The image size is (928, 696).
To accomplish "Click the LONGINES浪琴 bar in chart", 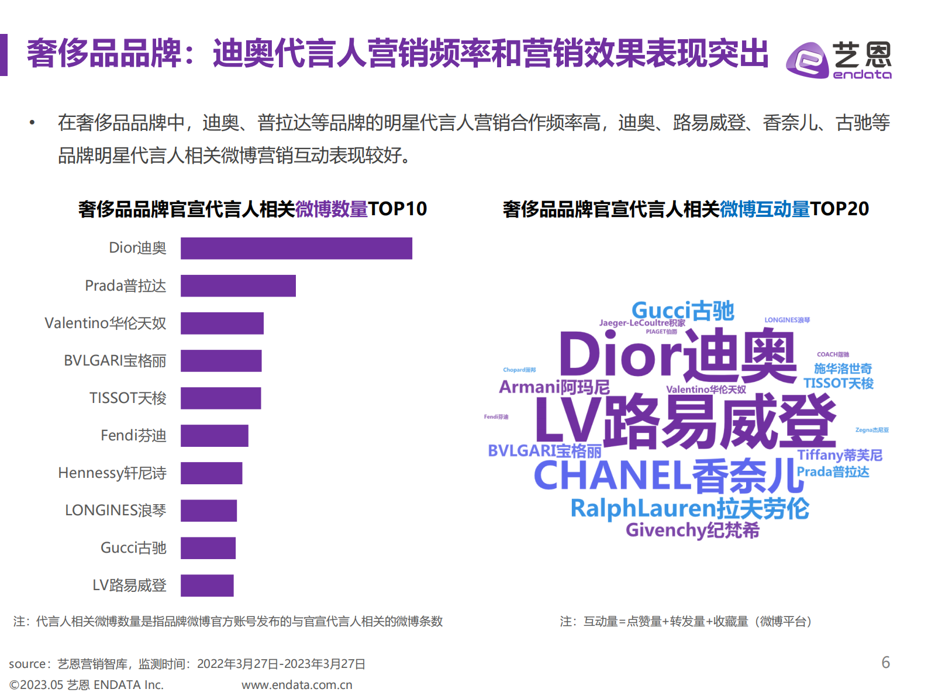I will point(209,510).
